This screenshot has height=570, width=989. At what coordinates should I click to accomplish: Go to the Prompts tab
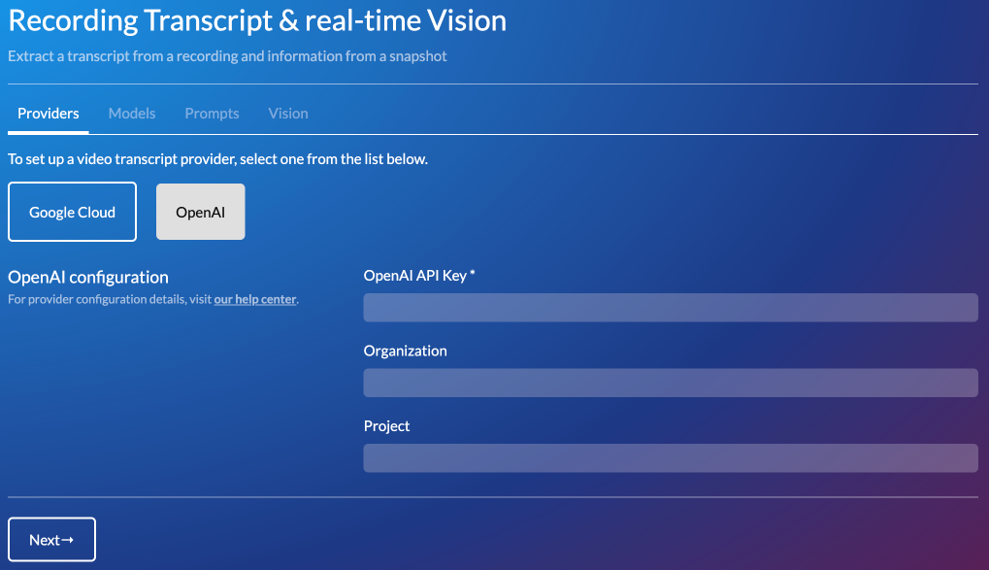pos(212,114)
